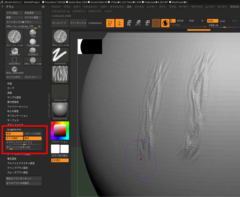Toggle the A button on the top shelf

(x=173, y=21)
